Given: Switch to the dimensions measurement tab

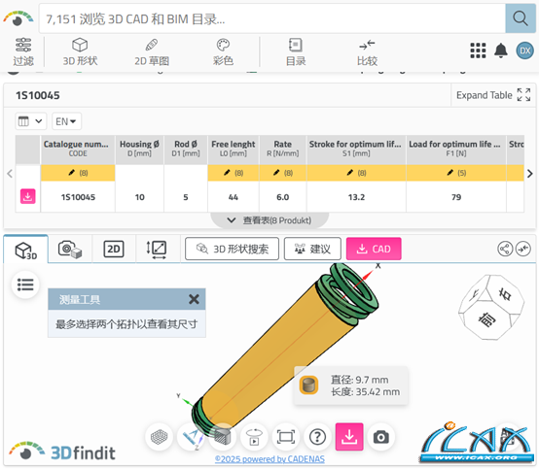Looking at the screenshot, I should pos(157,249).
